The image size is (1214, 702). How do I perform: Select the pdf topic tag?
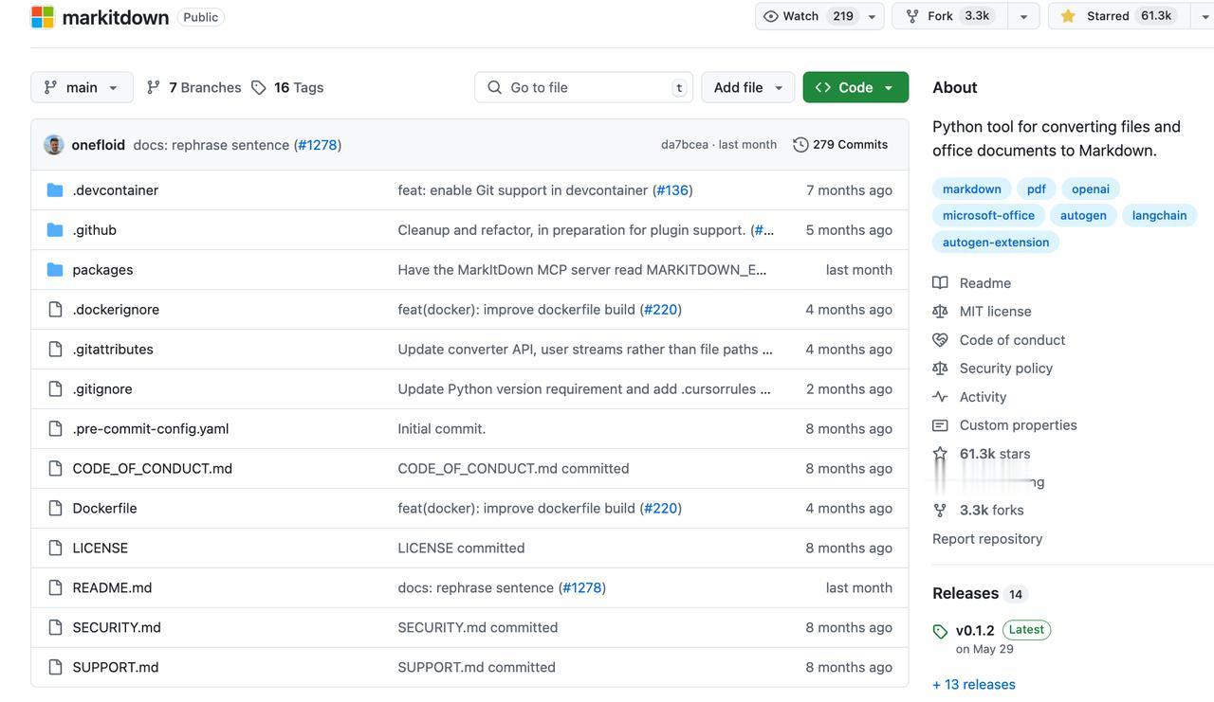tap(1037, 189)
